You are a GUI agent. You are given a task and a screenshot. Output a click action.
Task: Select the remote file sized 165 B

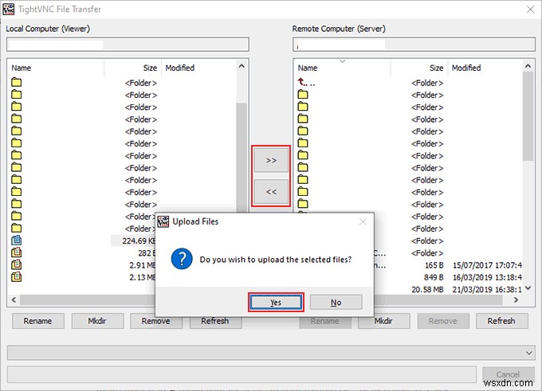(x=434, y=265)
